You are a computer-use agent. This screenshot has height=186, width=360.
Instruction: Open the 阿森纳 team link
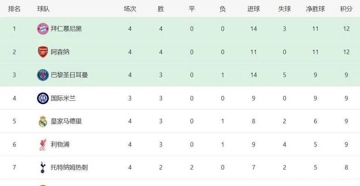tap(60, 52)
